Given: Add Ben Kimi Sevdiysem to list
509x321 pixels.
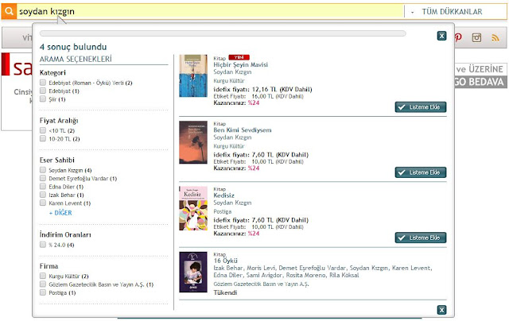Looking at the screenshot, I should [421, 172].
